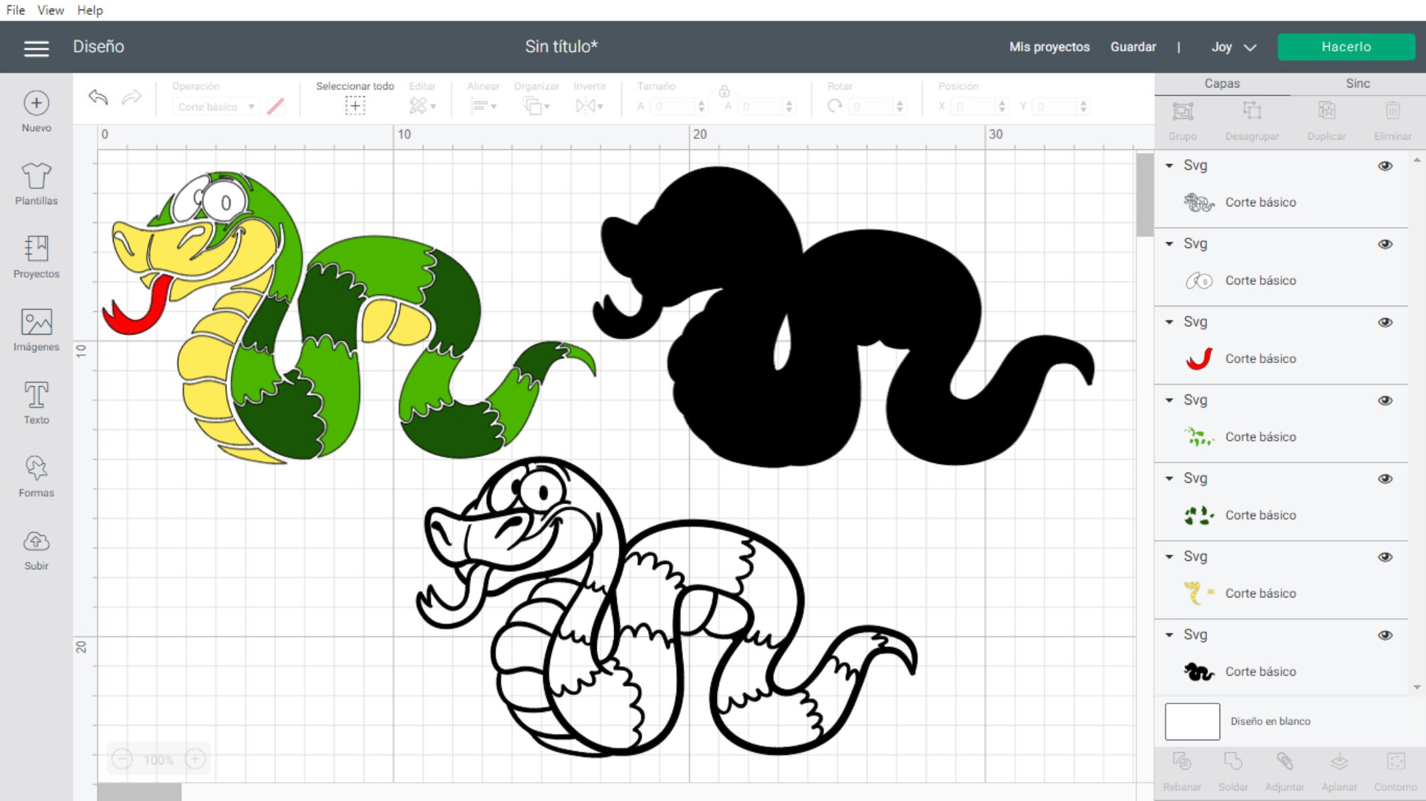Click the Diseño en blanco color swatch
The width and height of the screenshot is (1426, 801).
pyautogui.click(x=1192, y=722)
